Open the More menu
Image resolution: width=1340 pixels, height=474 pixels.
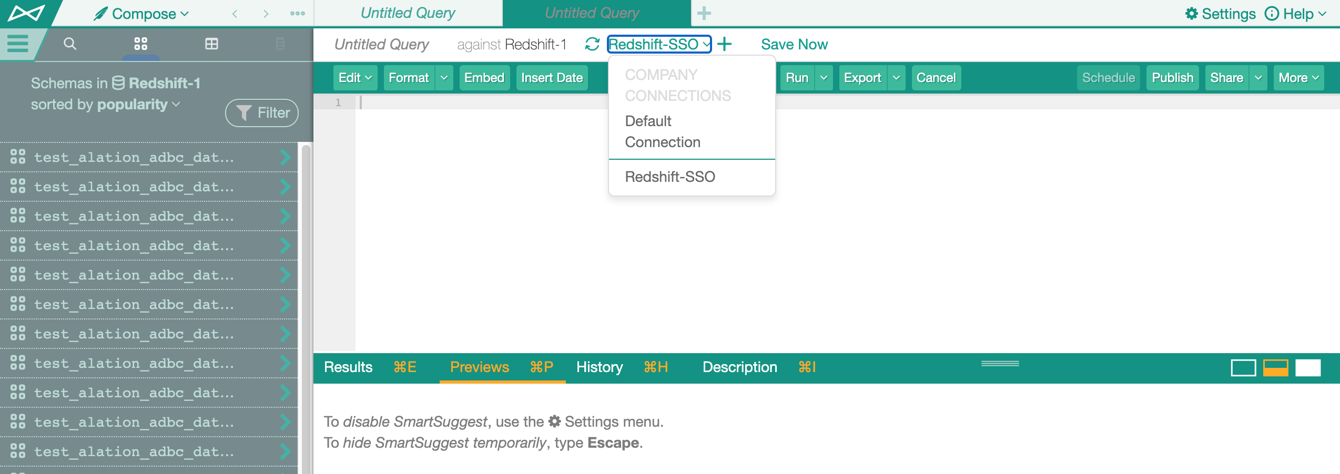[x=1298, y=78]
